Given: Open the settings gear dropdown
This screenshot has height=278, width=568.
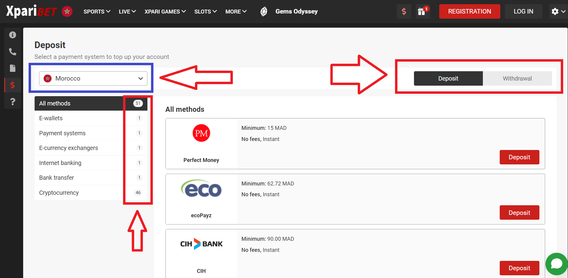Looking at the screenshot, I should click(558, 11).
